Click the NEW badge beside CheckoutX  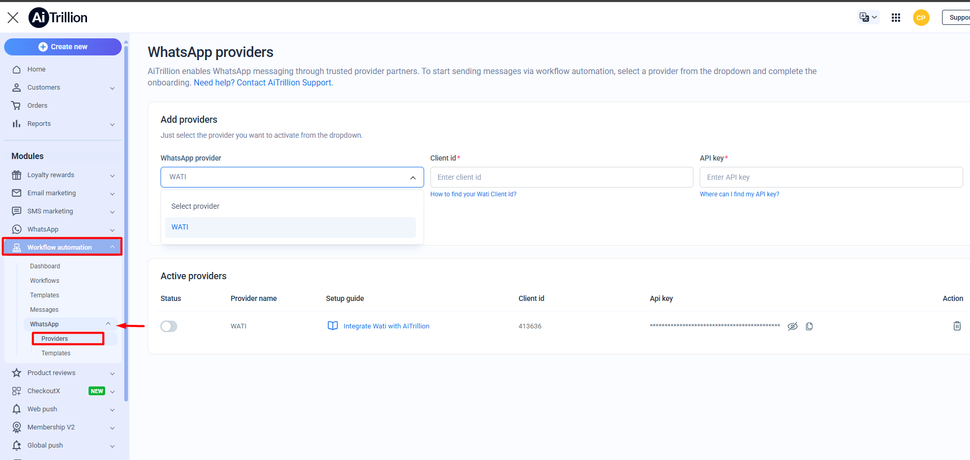97,391
